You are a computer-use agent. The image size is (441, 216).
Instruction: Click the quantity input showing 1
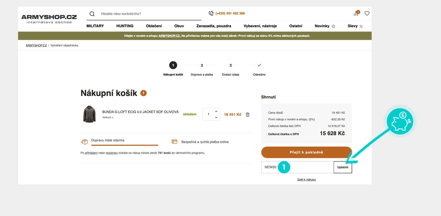pyautogui.click(x=208, y=114)
